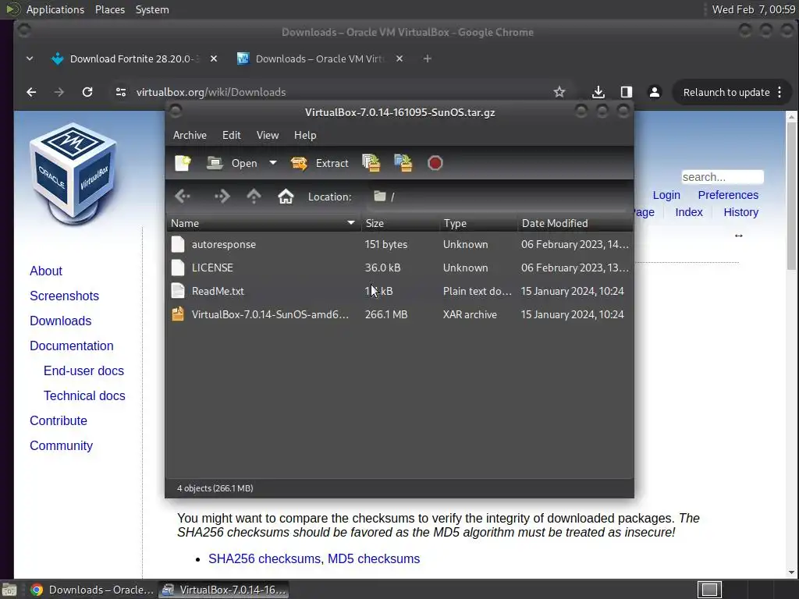The image size is (799, 599).
Task: Go to archive home location
Action: point(286,197)
